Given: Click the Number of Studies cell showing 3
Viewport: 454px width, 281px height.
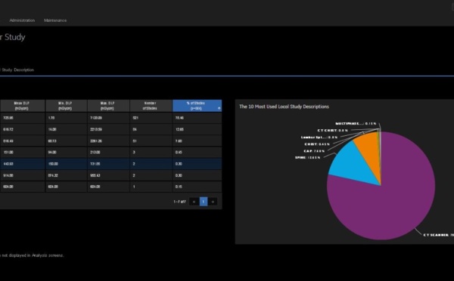Looking at the screenshot, I should coord(151,153).
